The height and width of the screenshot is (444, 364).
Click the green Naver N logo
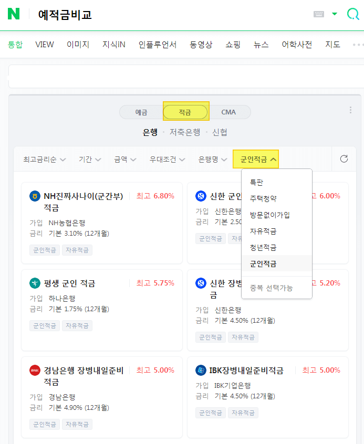coord(14,14)
